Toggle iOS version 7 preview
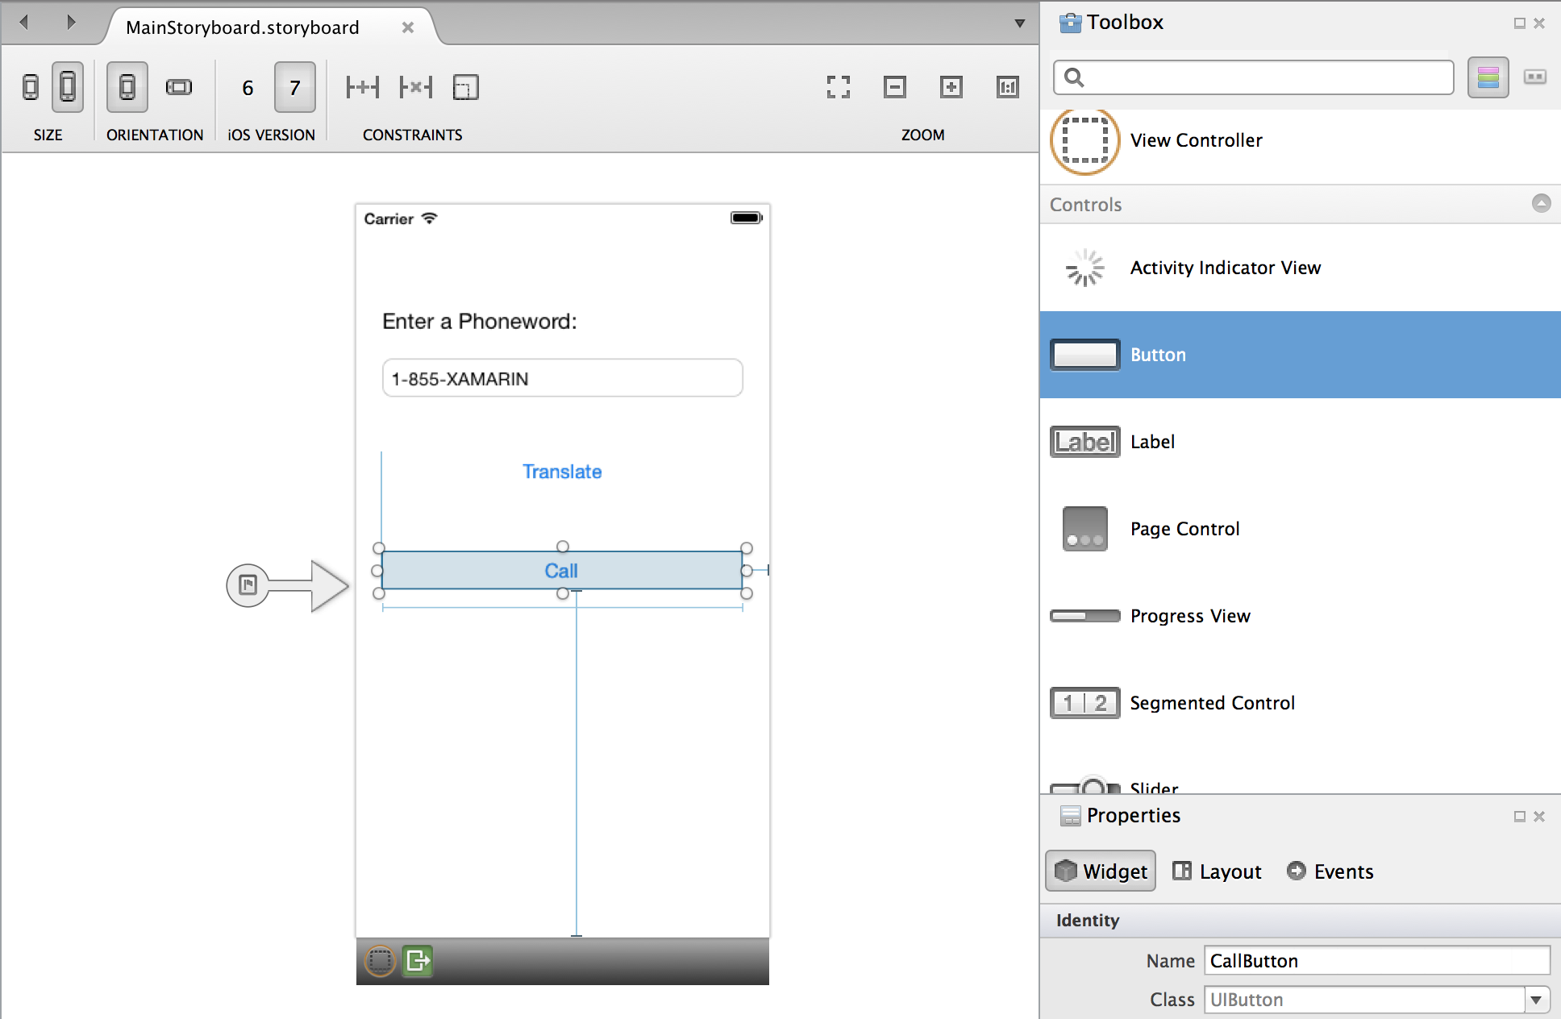Screen dimensions: 1561x1019 tap(294, 87)
